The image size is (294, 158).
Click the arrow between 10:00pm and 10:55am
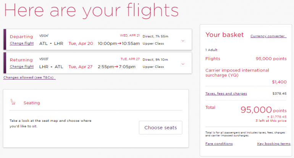pyautogui.click(x=119, y=43)
